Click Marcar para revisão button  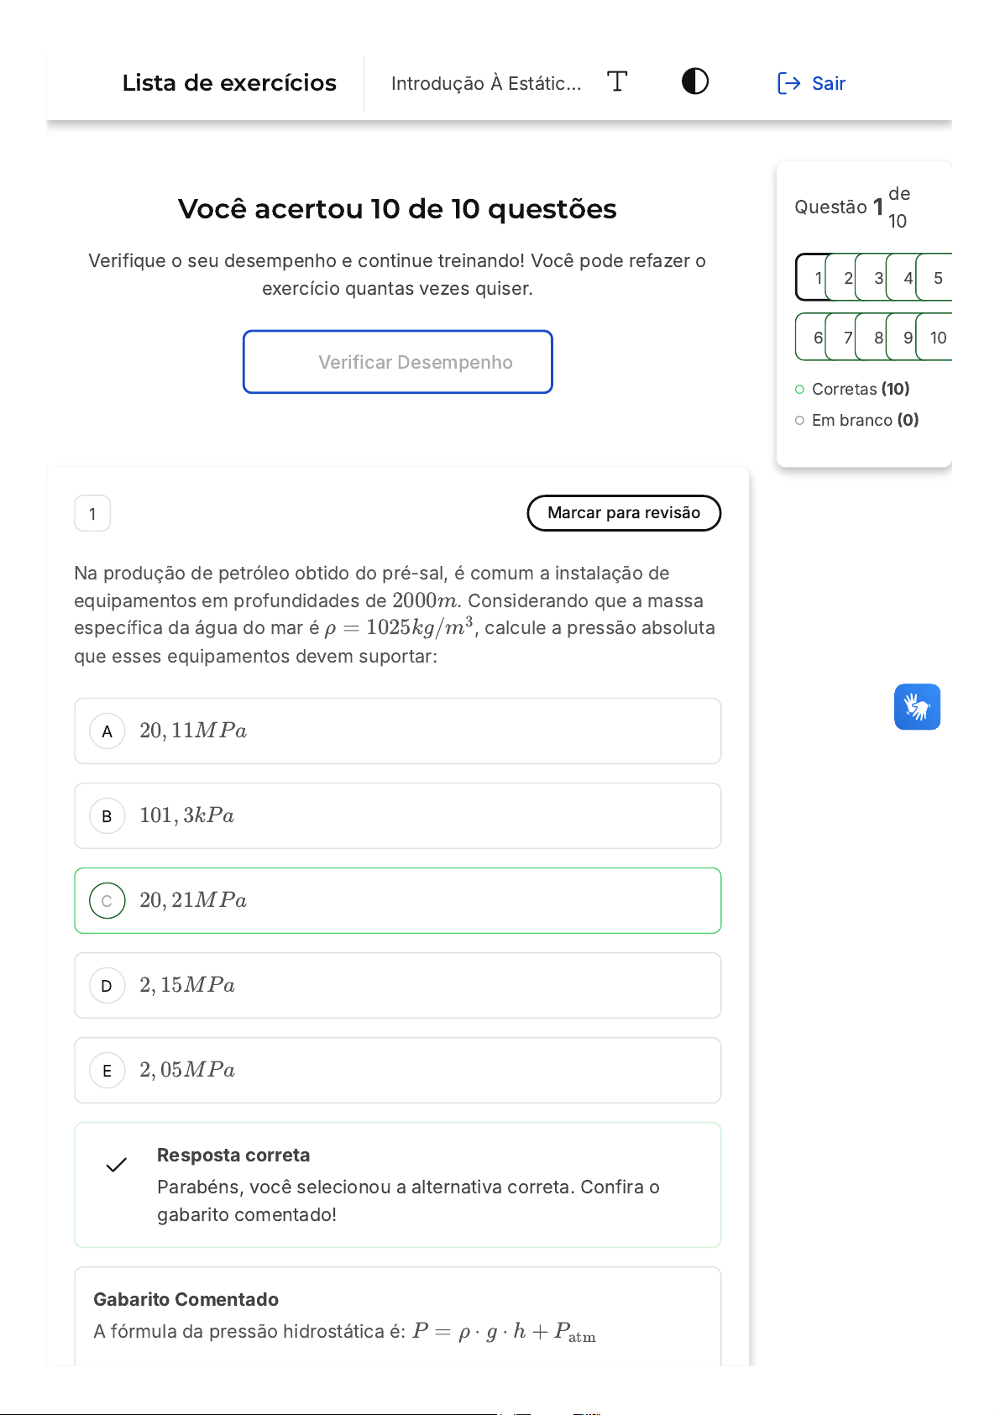(x=623, y=513)
